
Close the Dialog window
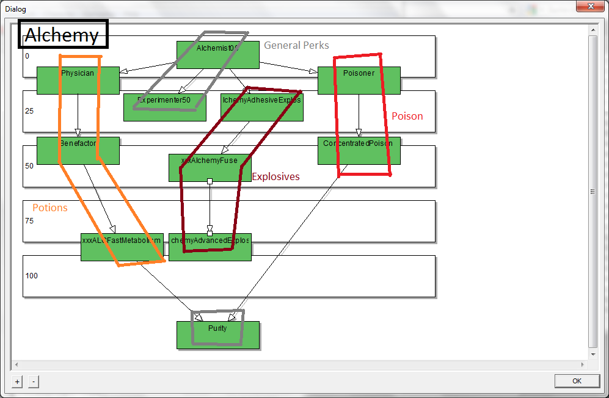coord(590,5)
